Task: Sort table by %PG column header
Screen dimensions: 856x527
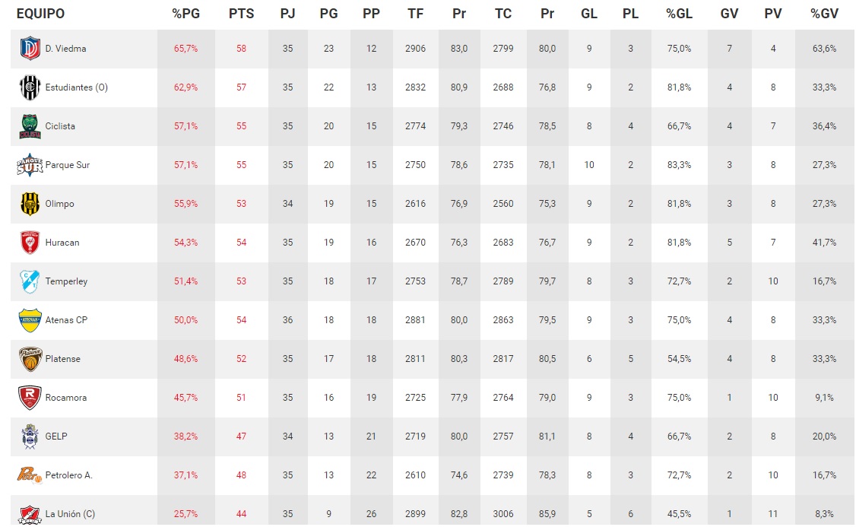Action: [185, 14]
